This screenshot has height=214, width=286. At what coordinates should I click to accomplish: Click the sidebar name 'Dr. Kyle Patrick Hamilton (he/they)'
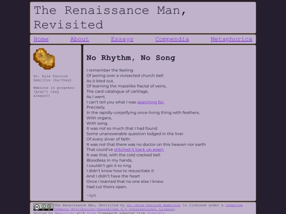(52, 78)
